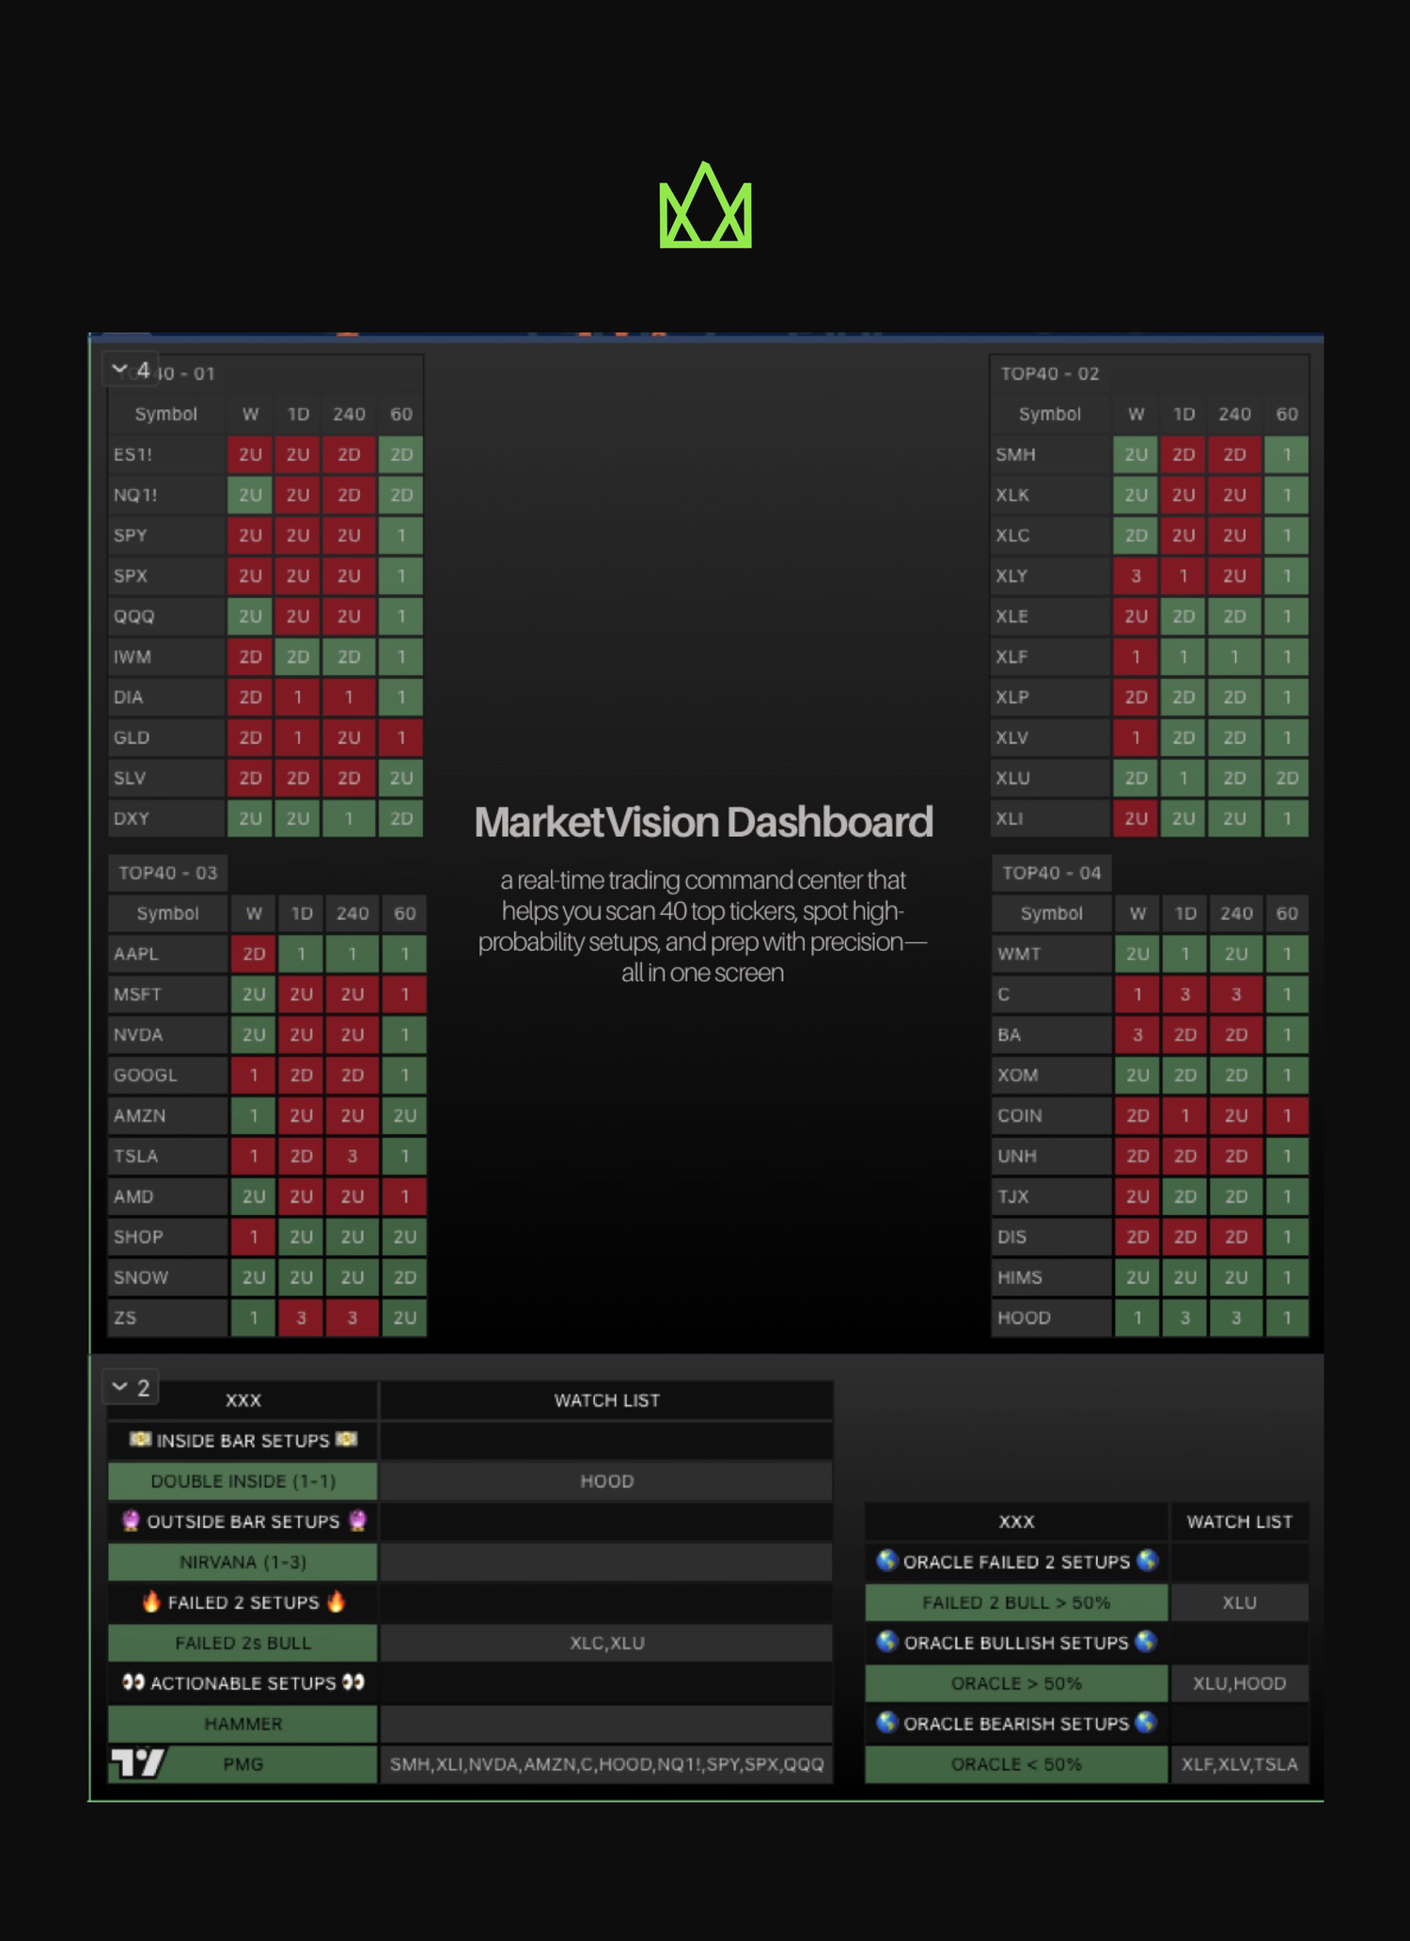Click the XLC,XLU watch list entry
The image size is (1410, 1941).
coord(606,1643)
